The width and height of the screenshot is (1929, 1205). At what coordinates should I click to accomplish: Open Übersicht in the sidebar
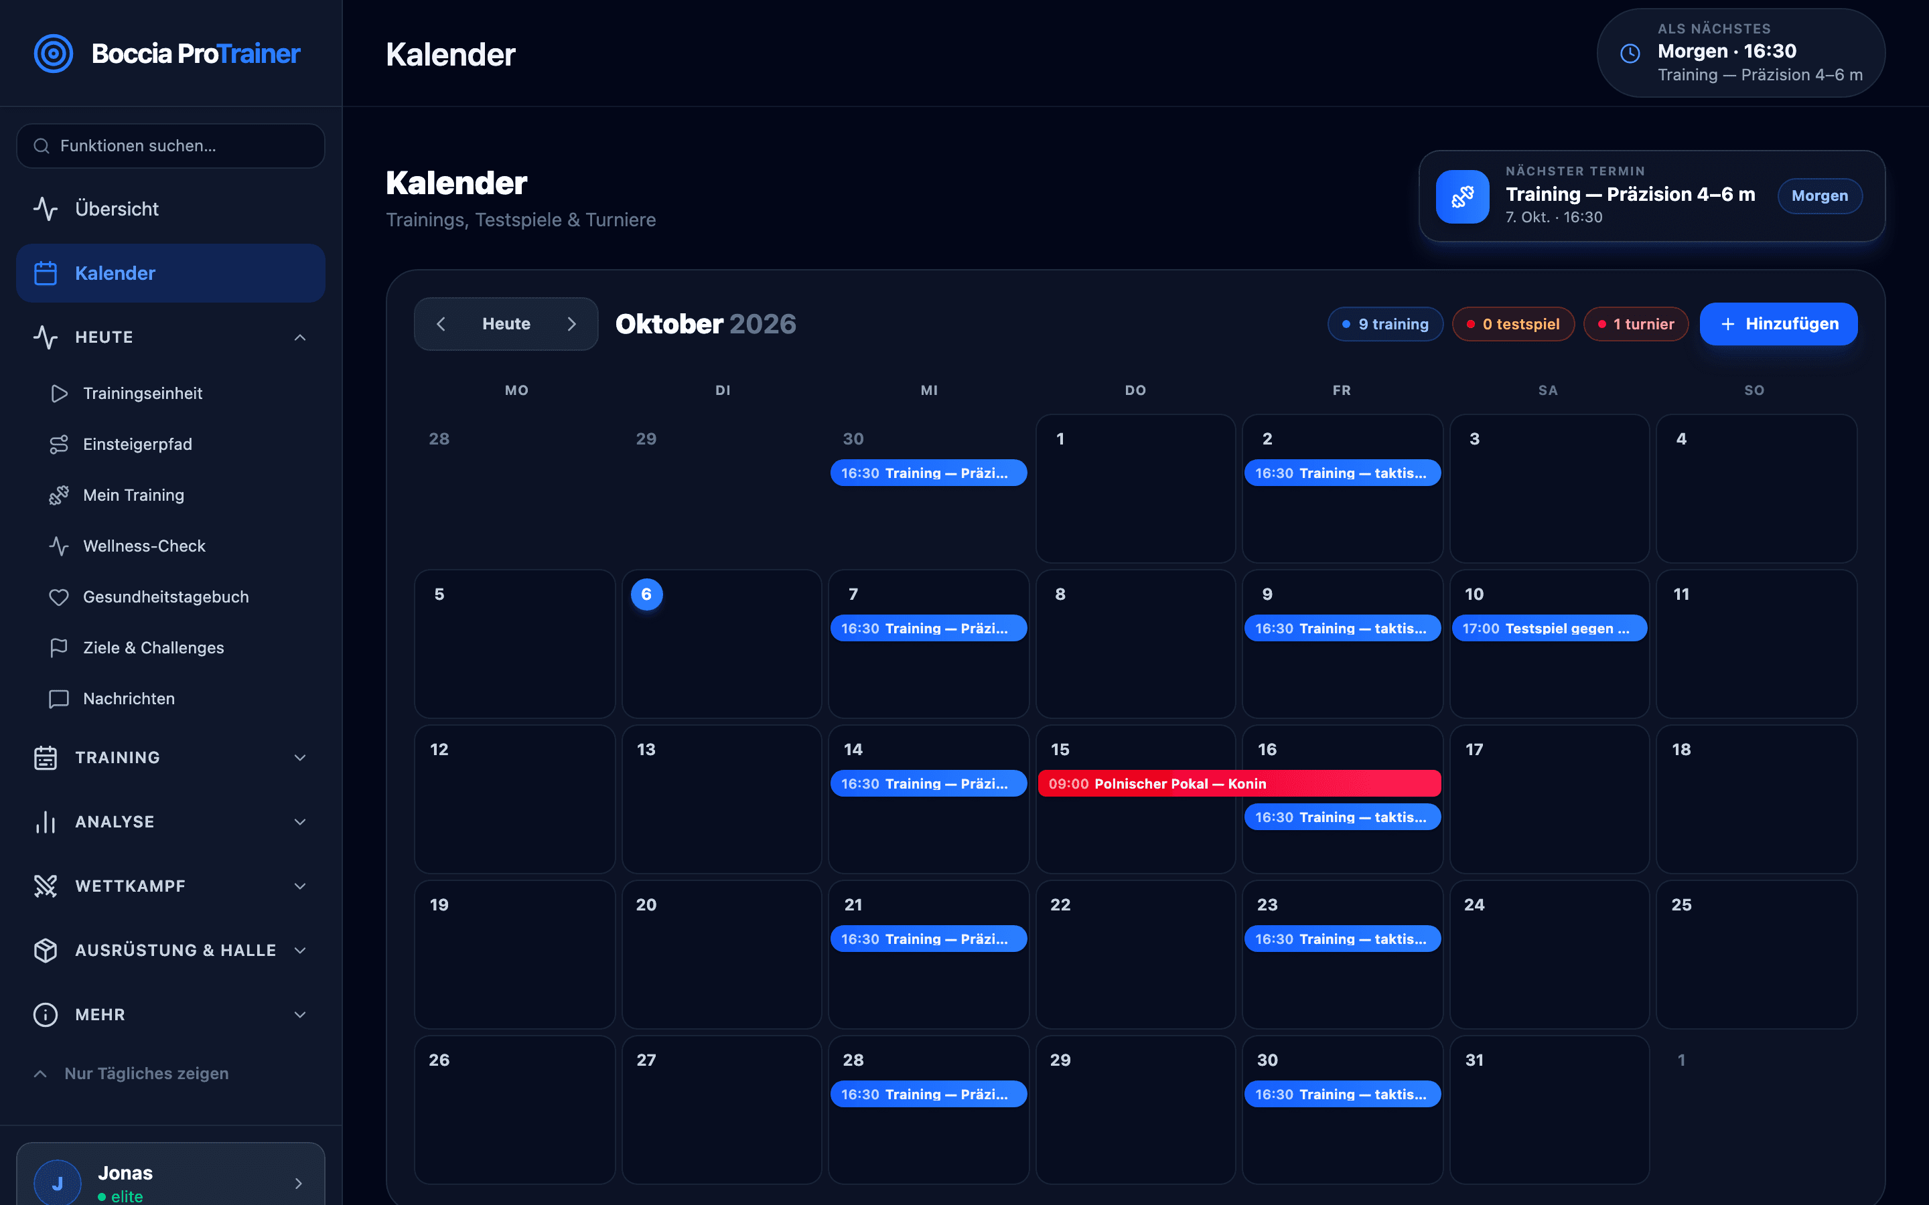click(x=171, y=209)
